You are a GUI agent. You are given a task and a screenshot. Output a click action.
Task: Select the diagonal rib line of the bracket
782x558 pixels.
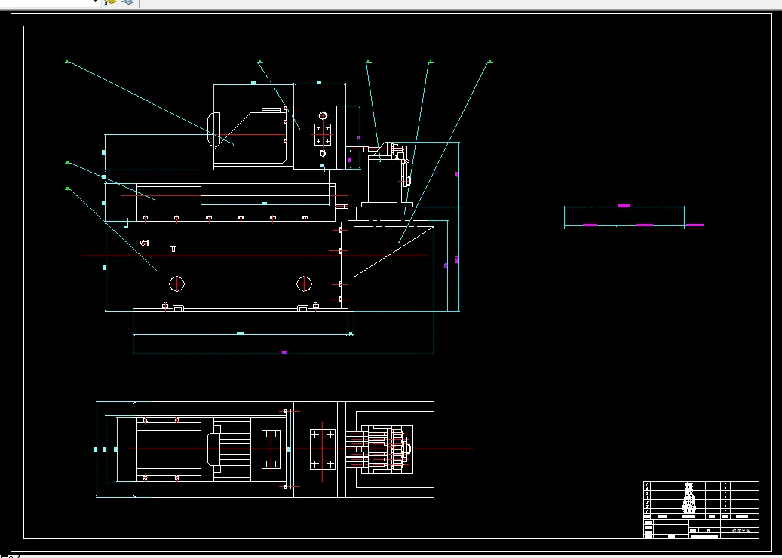pyautogui.click(x=394, y=252)
